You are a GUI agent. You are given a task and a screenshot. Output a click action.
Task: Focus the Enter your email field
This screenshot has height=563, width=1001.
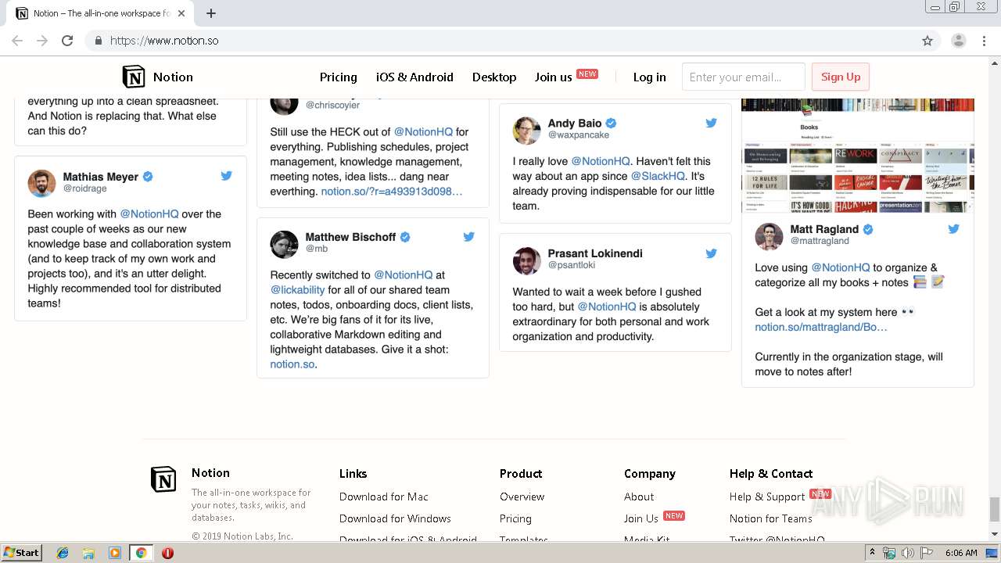pos(744,77)
